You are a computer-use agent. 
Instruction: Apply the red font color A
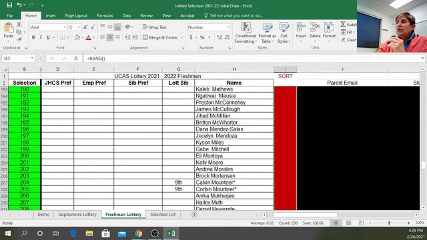88,37
